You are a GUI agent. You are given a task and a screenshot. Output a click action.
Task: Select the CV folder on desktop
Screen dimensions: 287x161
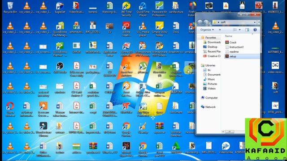[x=109, y=28]
